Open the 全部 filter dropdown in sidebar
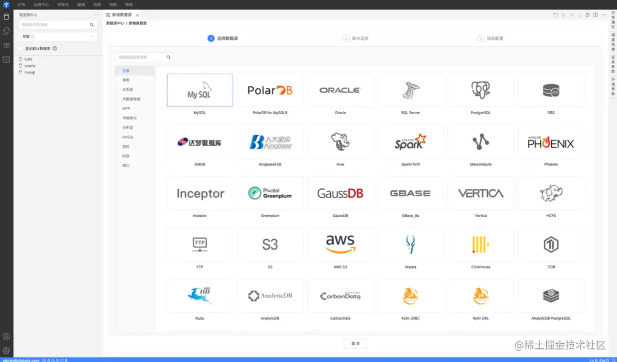This screenshot has height=362, width=617. pos(58,37)
